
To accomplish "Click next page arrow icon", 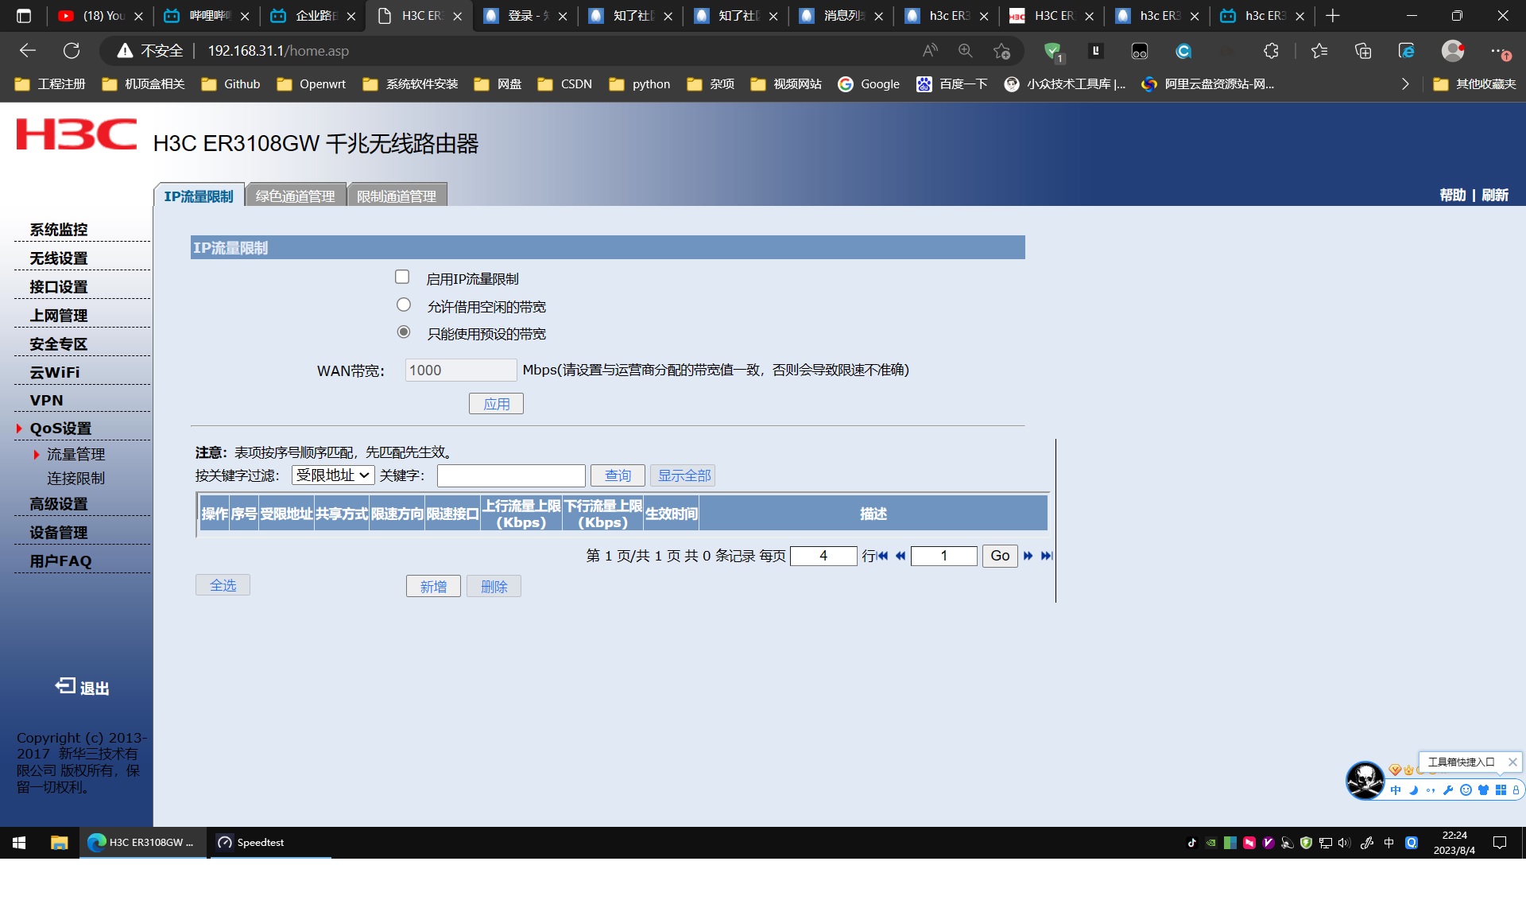I will pyautogui.click(x=1028, y=556).
